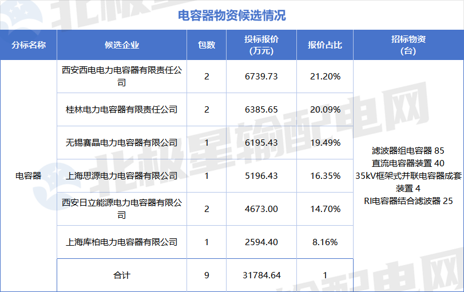Click the 候选企业 column header
The height and width of the screenshot is (292, 464).
click(122, 45)
